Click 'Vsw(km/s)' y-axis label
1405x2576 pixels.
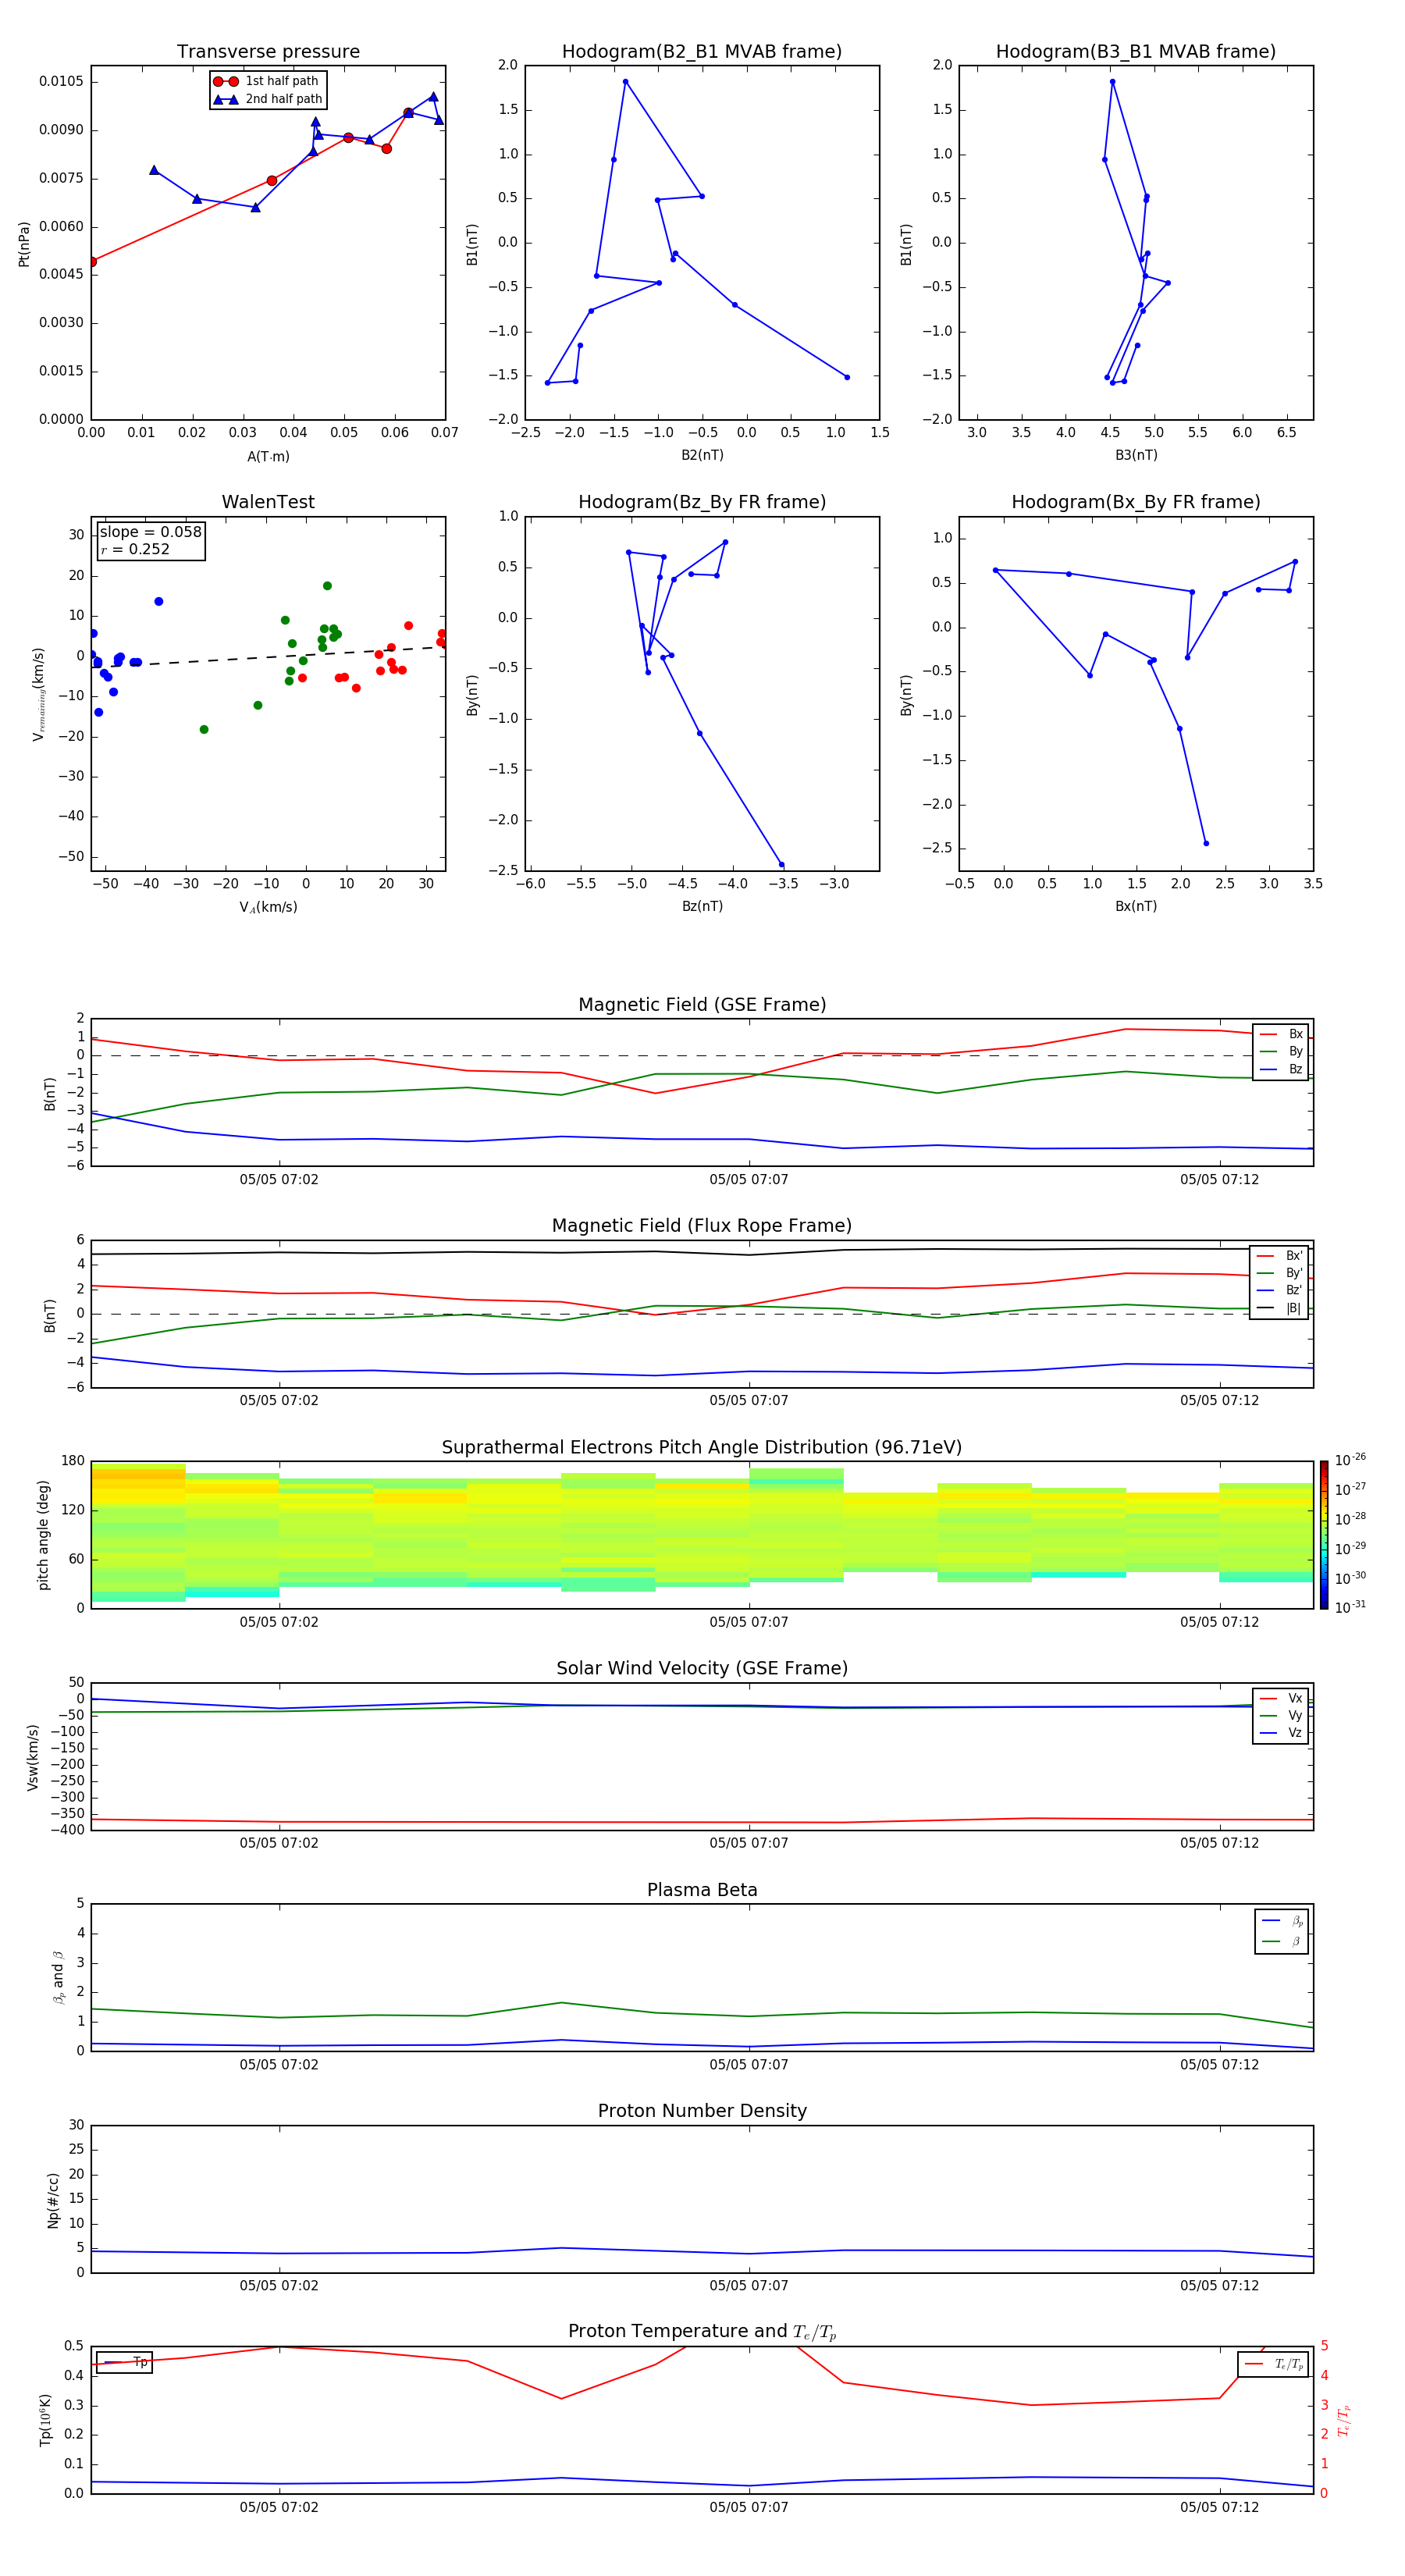[x=33, y=1757]
